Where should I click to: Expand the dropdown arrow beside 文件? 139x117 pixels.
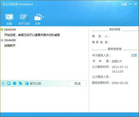coord(43,17)
